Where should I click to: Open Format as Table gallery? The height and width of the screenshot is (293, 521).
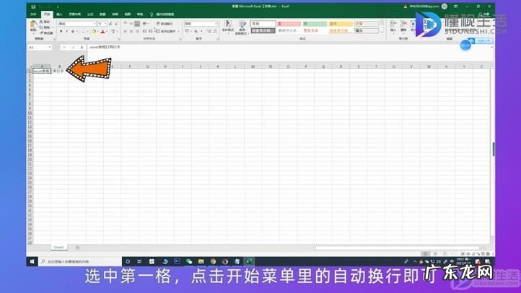click(242, 28)
